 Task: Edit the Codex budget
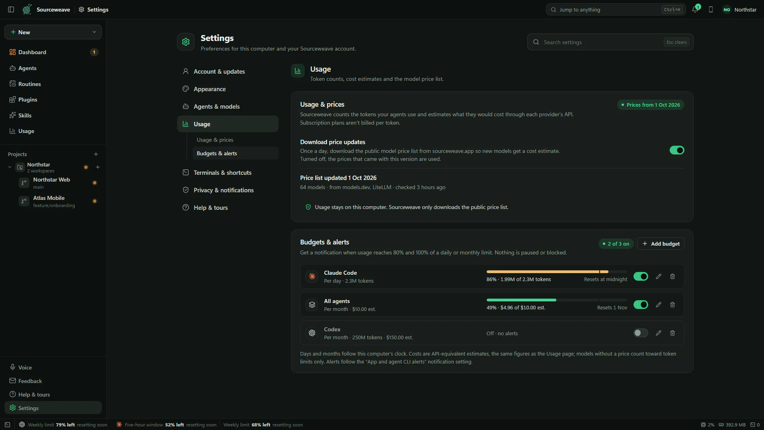pos(659,333)
